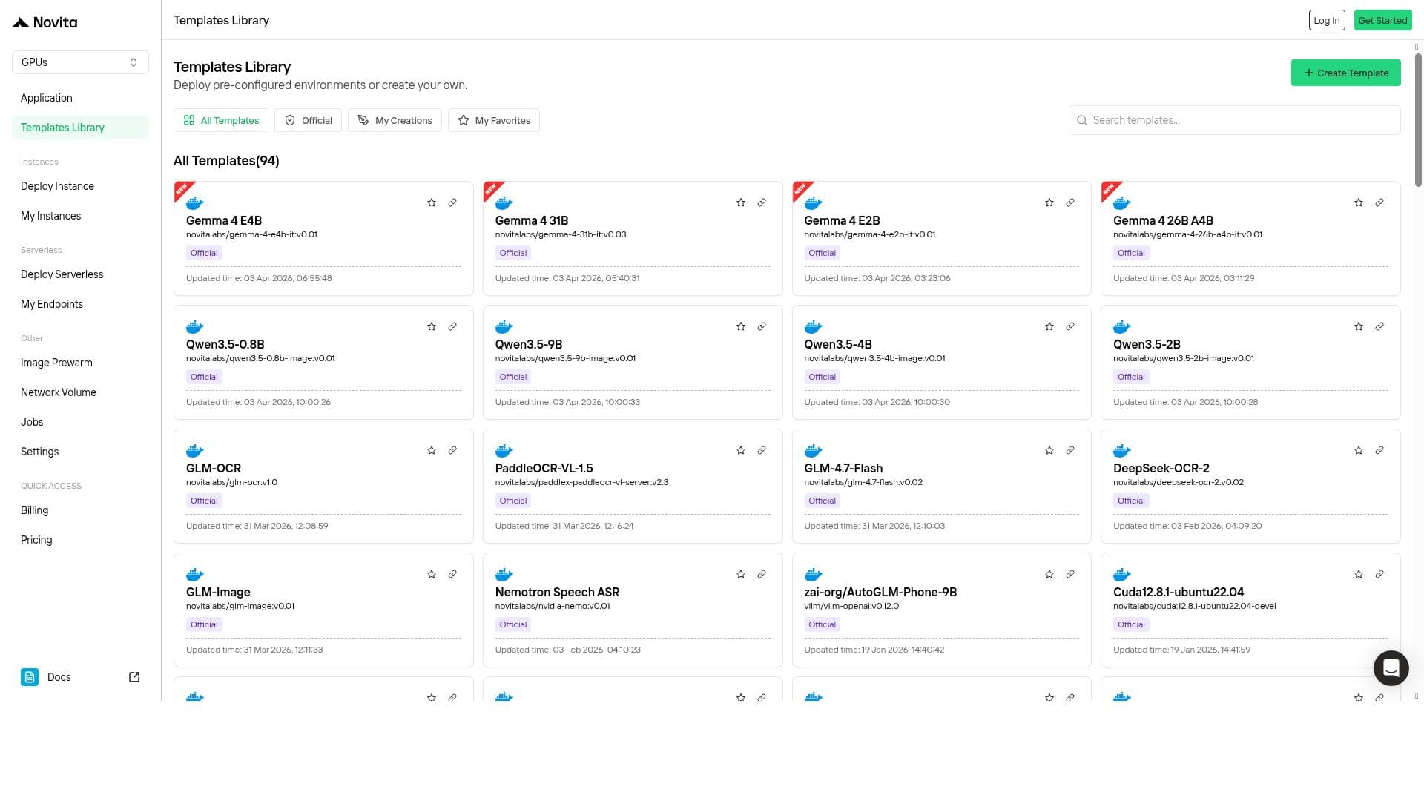1424x801 pixels.
Task: Copy link for Cuda12.8.1-ubuntu22.04 template
Action: tap(1379, 574)
